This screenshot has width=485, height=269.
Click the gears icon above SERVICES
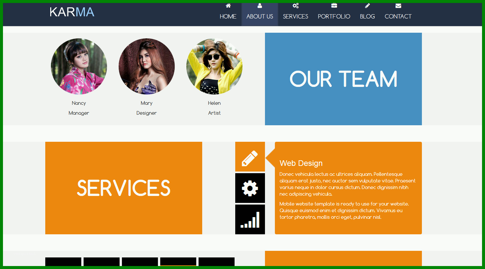pyautogui.click(x=295, y=6)
